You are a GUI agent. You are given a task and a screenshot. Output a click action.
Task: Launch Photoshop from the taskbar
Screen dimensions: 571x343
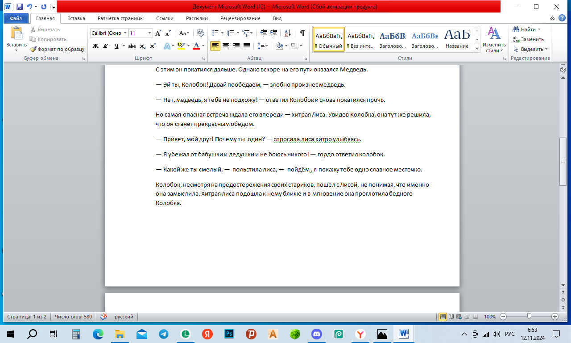coord(230,334)
